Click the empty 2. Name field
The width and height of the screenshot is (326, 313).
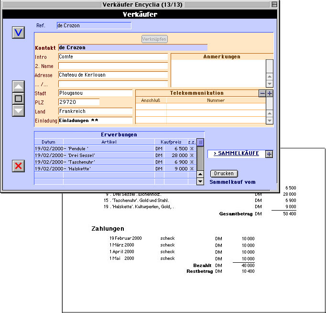coord(113,66)
